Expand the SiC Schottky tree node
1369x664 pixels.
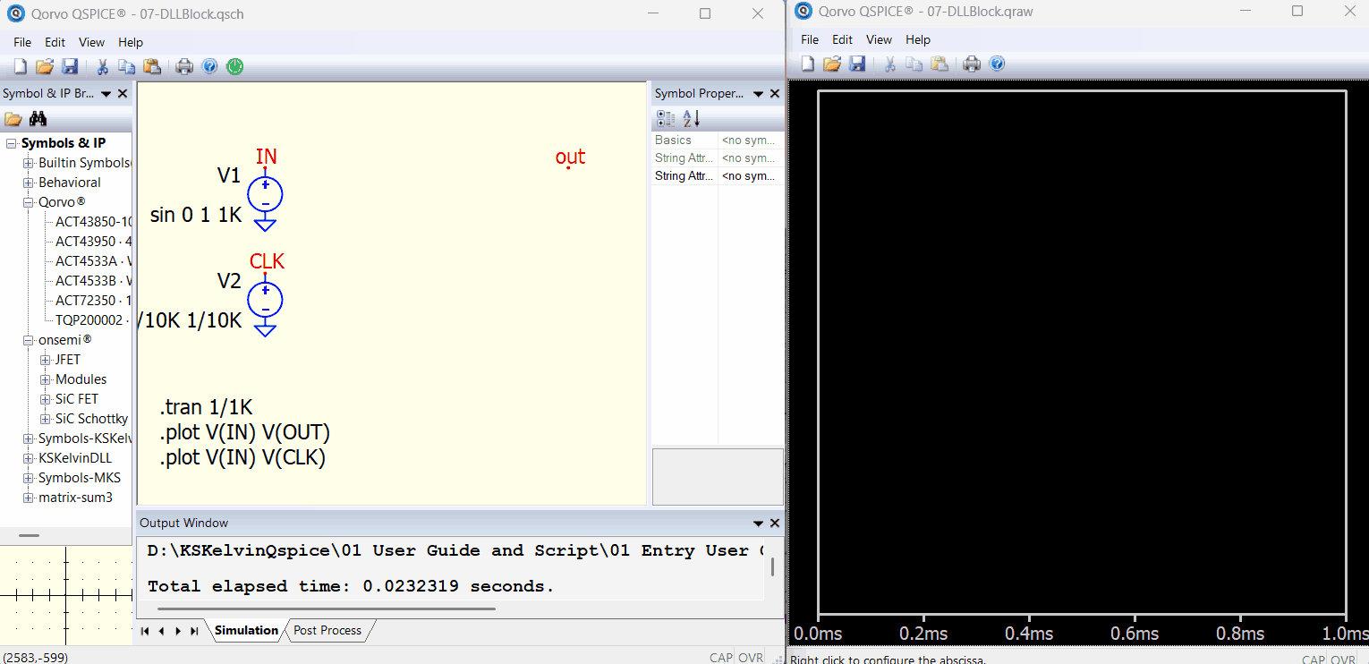click(x=46, y=419)
